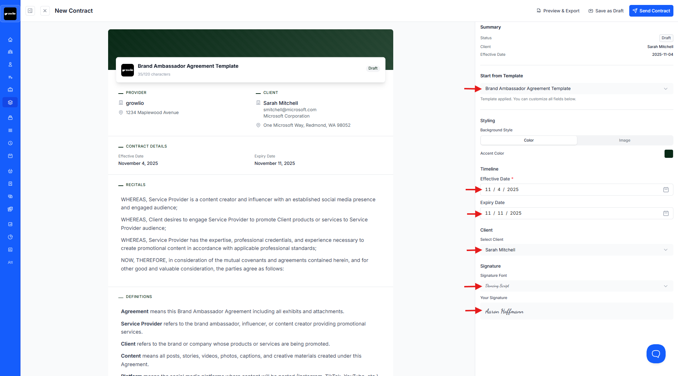Viewport: 678px width, 376px height.
Task: Click One Microsoft Way address text
Action: pos(307,125)
